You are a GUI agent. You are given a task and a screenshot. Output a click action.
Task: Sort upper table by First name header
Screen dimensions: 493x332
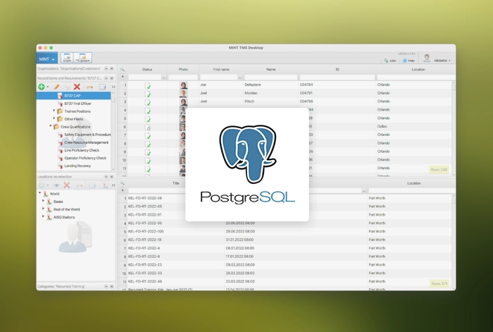[x=221, y=70]
